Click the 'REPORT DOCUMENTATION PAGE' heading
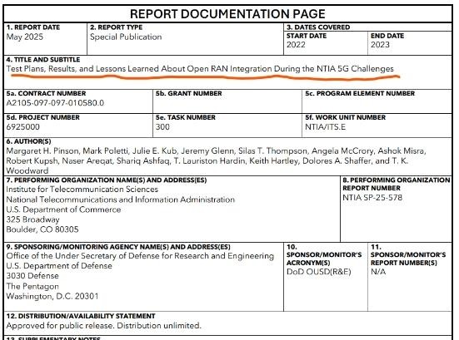 (227, 14)
